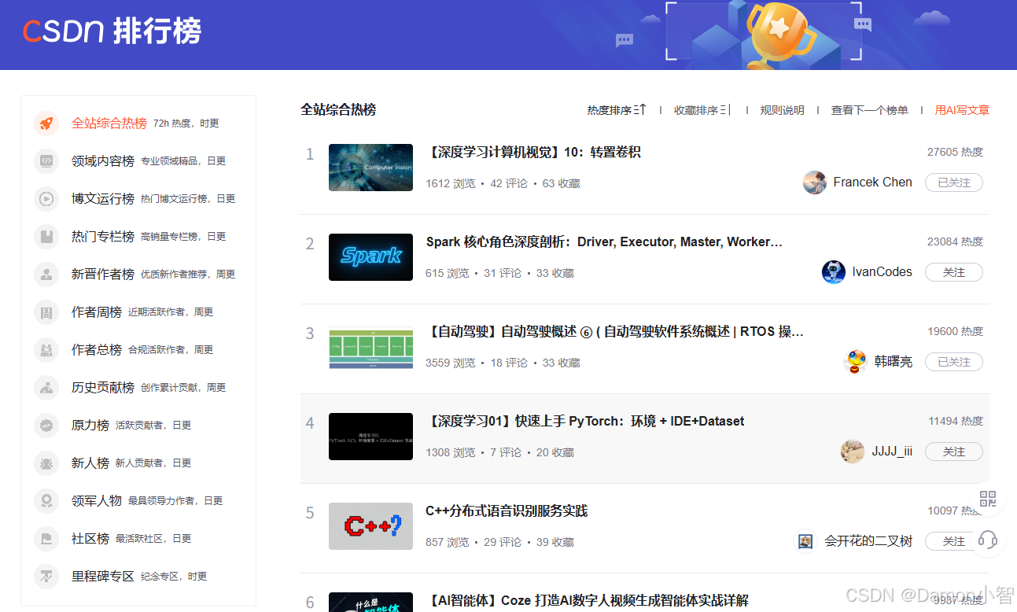This screenshot has height=612, width=1017.
Task: Click Francek Chen's avatar
Action: click(814, 182)
